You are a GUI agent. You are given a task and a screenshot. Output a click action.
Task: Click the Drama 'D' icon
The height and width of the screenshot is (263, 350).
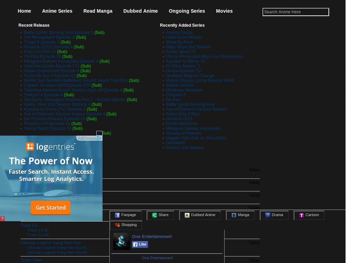click(268, 215)
